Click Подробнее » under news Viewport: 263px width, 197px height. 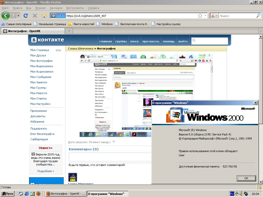point(46,171)
